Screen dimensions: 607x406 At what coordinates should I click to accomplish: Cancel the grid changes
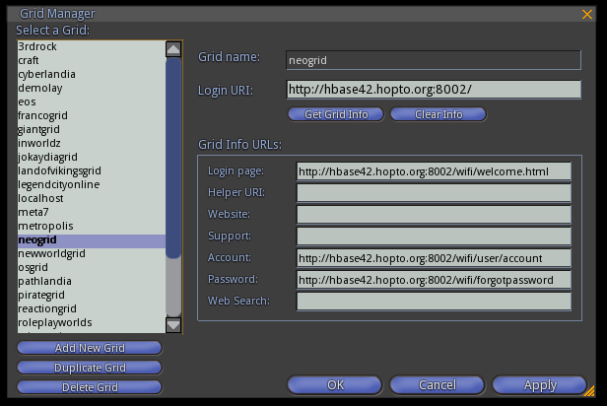coord(437,384)
